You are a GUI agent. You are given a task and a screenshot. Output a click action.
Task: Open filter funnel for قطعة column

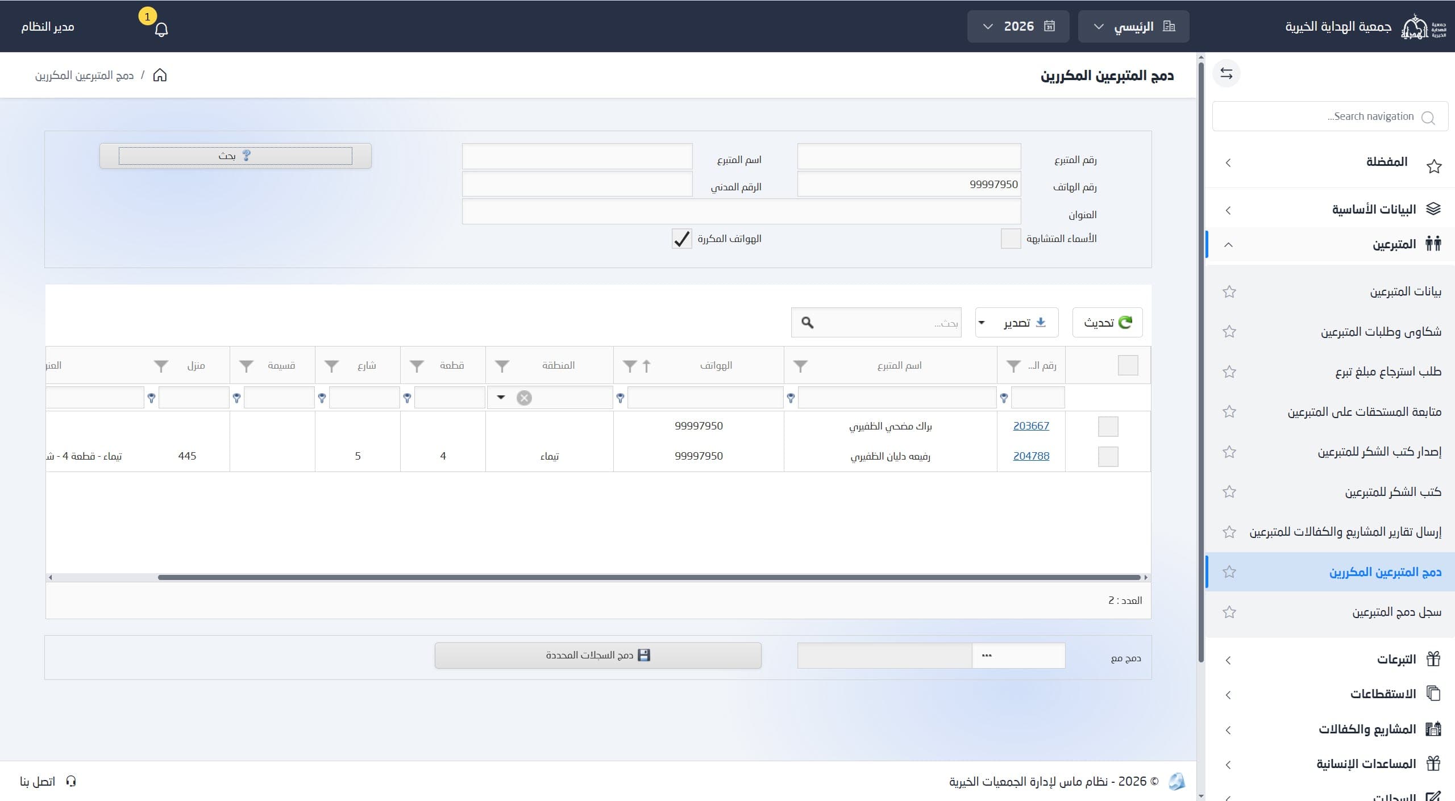(x=417, y=366)
